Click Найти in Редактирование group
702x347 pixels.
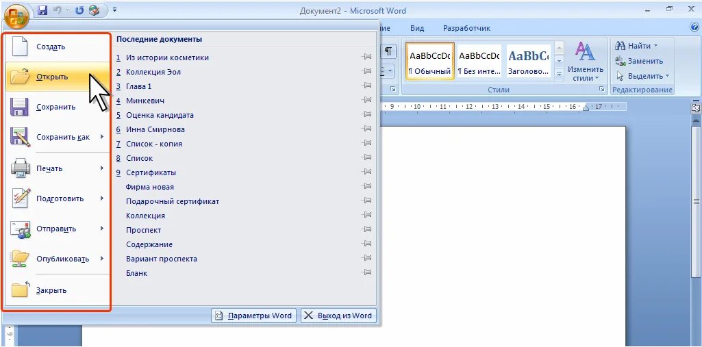637,46
